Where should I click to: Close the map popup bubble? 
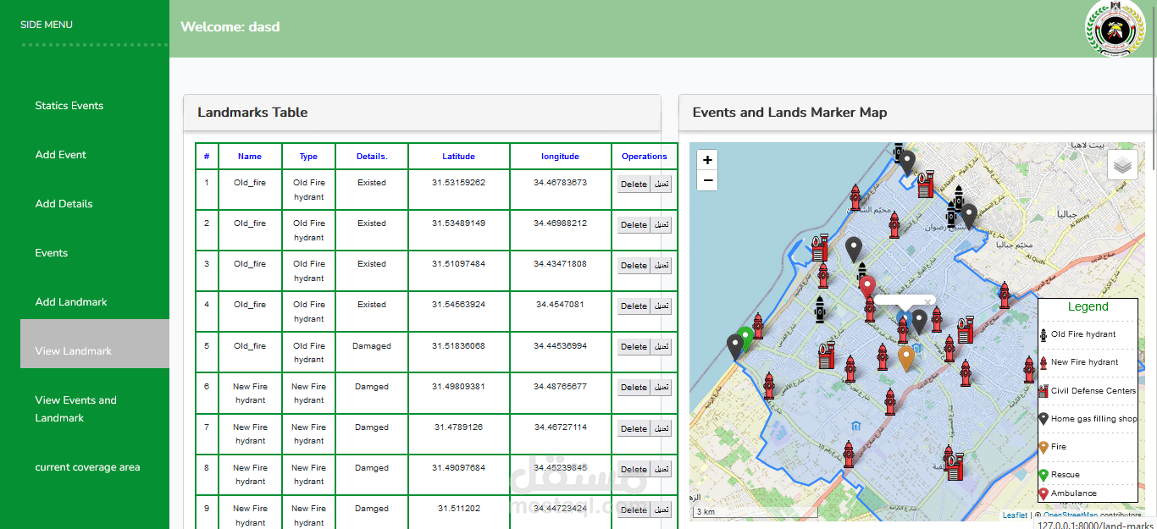tap(927, 301)
